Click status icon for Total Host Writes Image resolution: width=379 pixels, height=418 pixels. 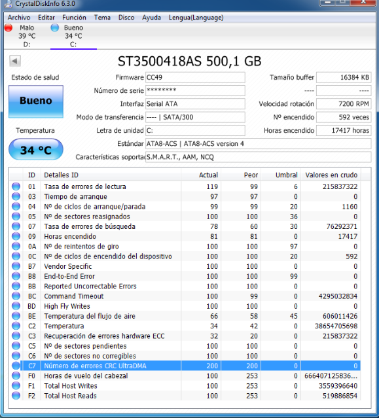tap(16, 385)
